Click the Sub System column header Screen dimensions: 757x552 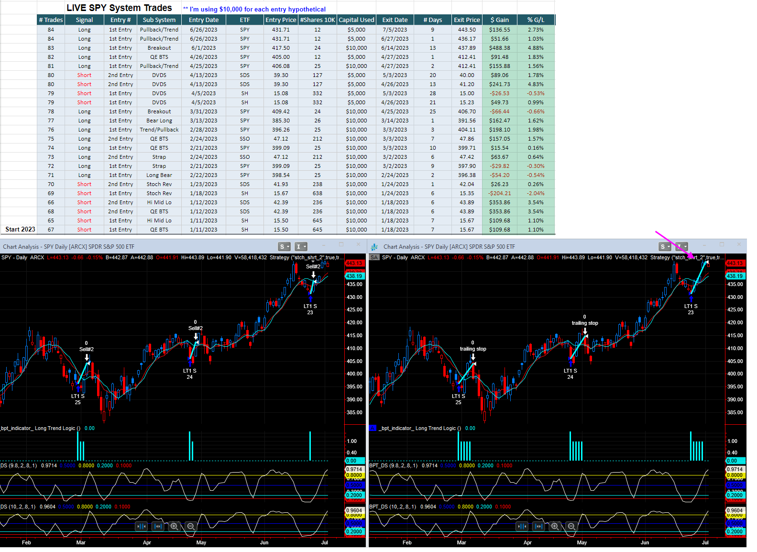click(x=159, y=20)
